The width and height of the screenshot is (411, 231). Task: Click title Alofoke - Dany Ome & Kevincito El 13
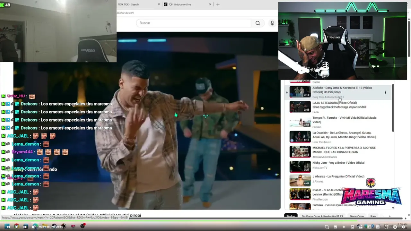(342, 90)
